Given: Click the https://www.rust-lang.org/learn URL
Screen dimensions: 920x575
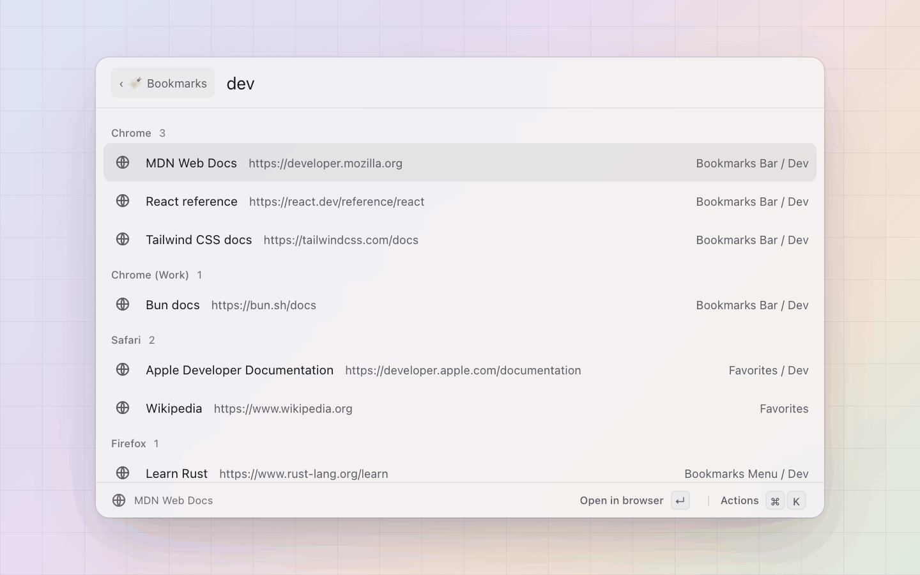Looking at the screenshot, I should coord(303,473).
